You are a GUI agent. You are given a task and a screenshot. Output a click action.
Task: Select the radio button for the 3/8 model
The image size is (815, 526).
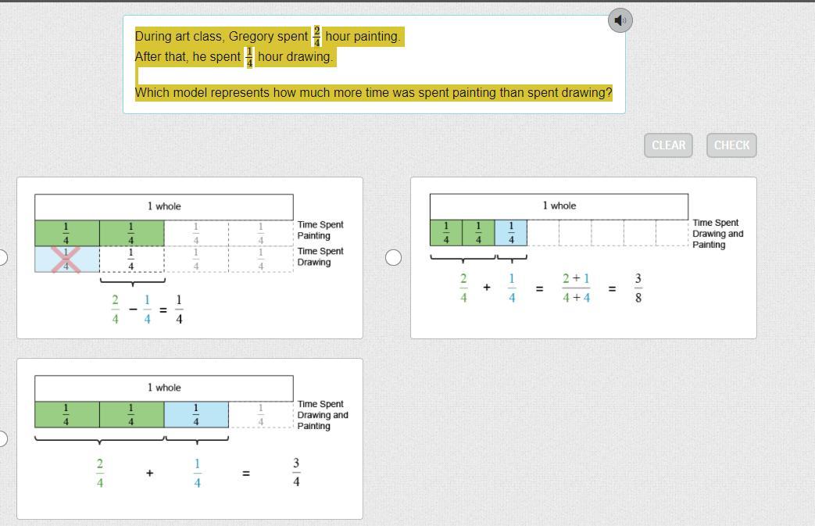(394, 258)
